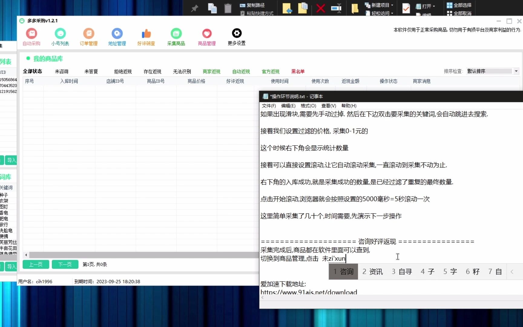
Task: Open the Notepad 帮助(H) menu
Action: [349, 106]
